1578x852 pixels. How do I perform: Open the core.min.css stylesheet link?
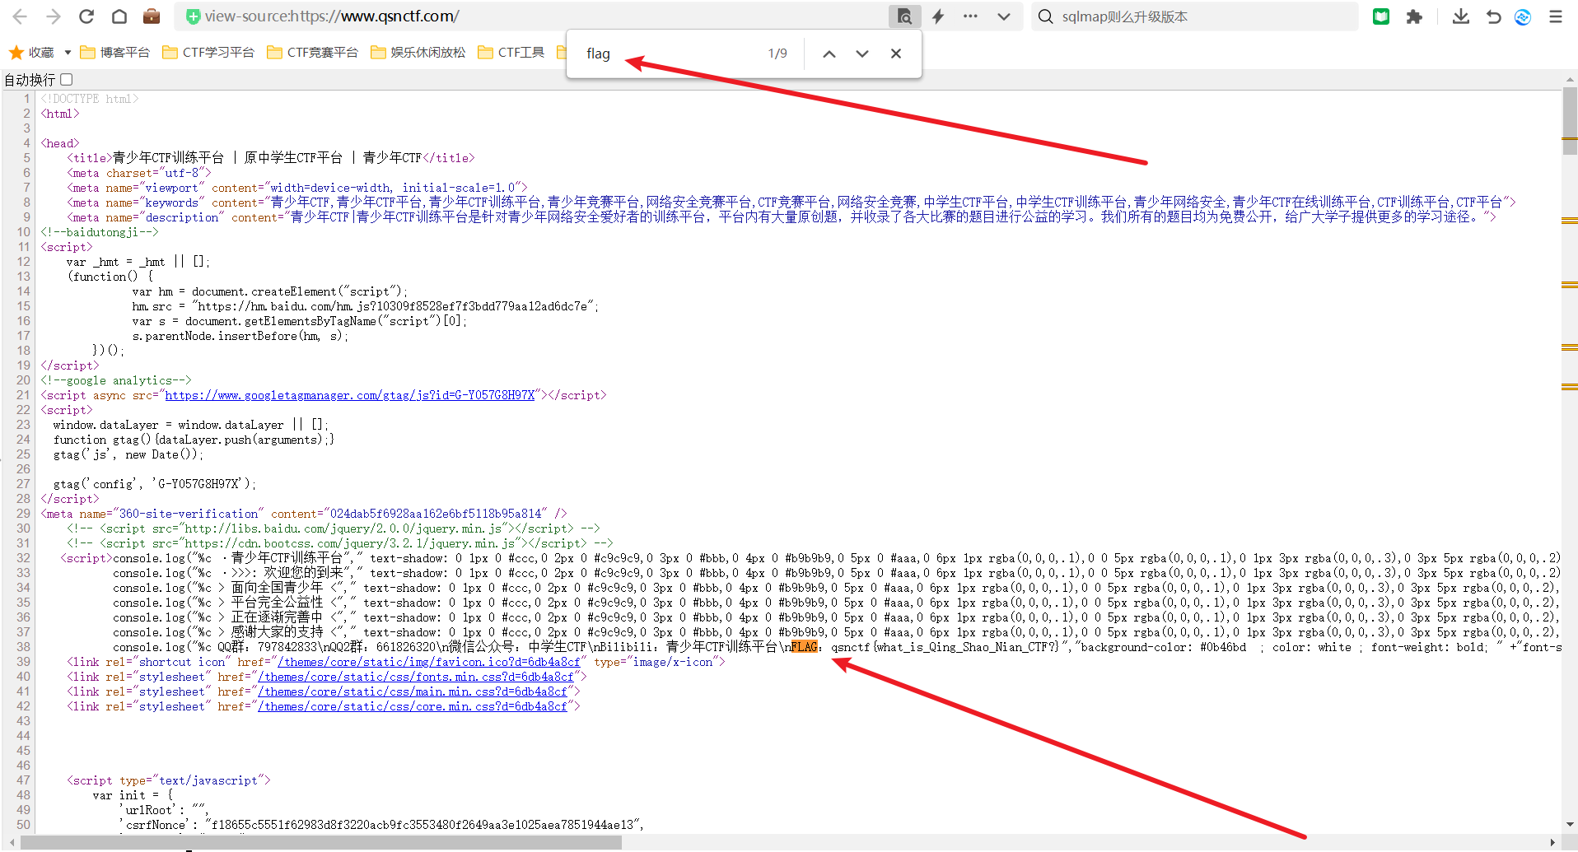412,706
